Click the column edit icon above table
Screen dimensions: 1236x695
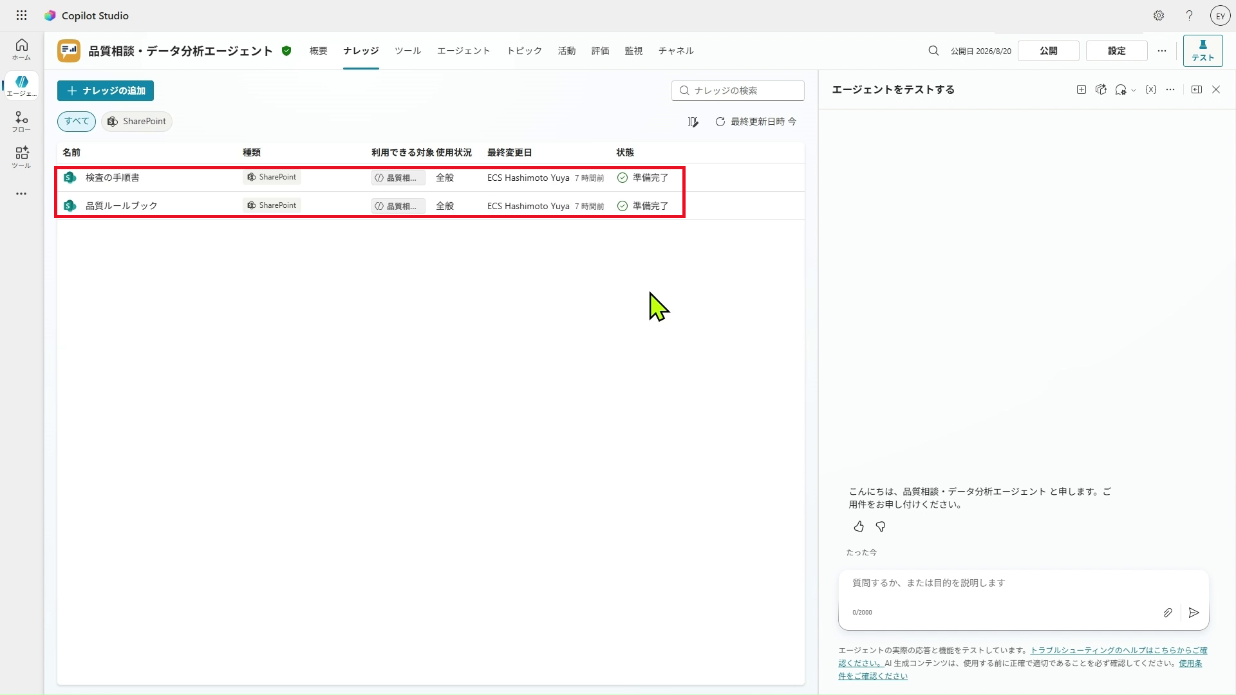[x=693, y=122]
